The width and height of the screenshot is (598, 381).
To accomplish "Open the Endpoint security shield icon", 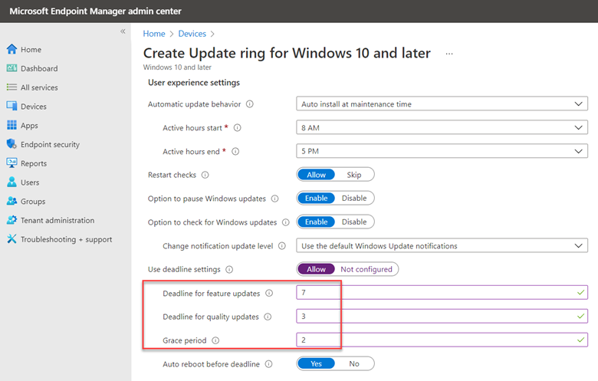I will click(11, 144).
